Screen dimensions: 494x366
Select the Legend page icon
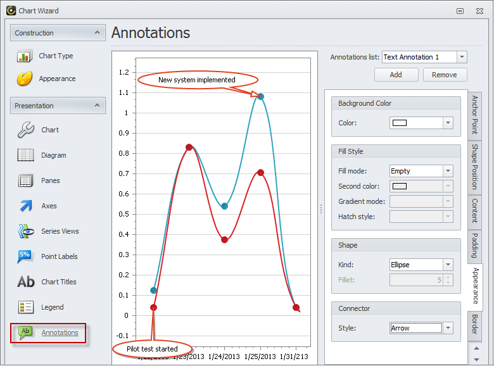[25, 307]
